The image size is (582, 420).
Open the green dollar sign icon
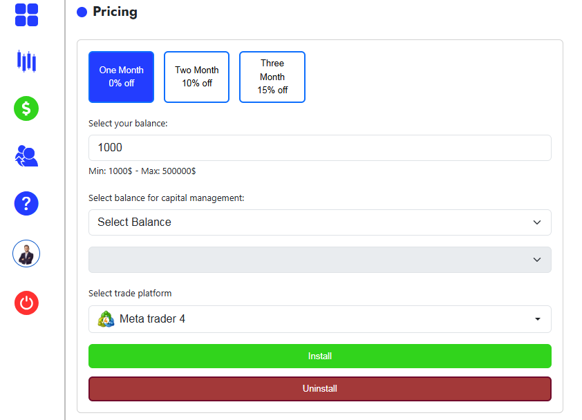(x=26, y=108)
